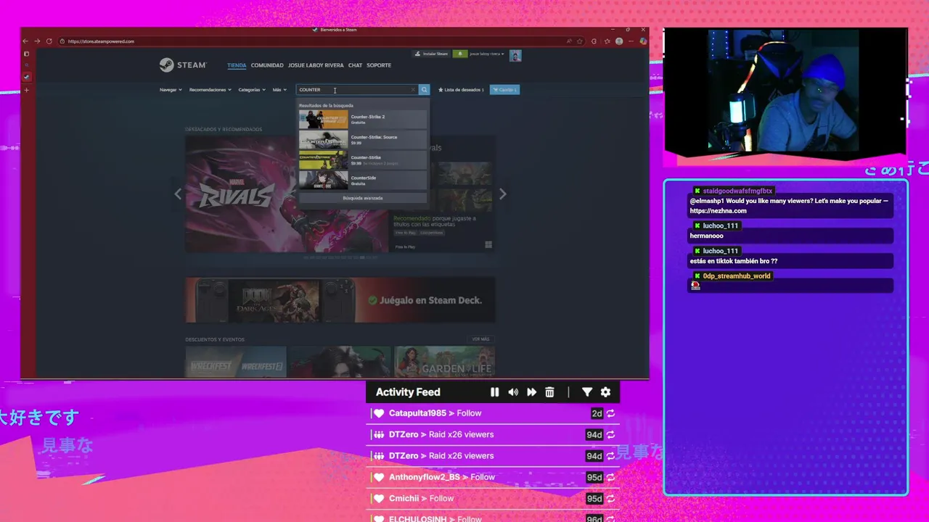Open the CHAT menu item
929x522 pixels.
click(355, 65)
